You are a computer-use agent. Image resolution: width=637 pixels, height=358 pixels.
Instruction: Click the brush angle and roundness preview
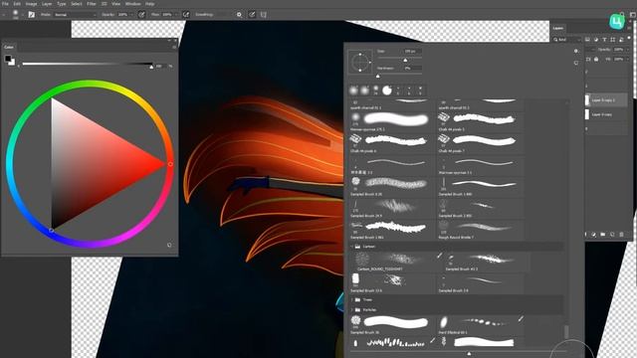(x=360, y=62)
